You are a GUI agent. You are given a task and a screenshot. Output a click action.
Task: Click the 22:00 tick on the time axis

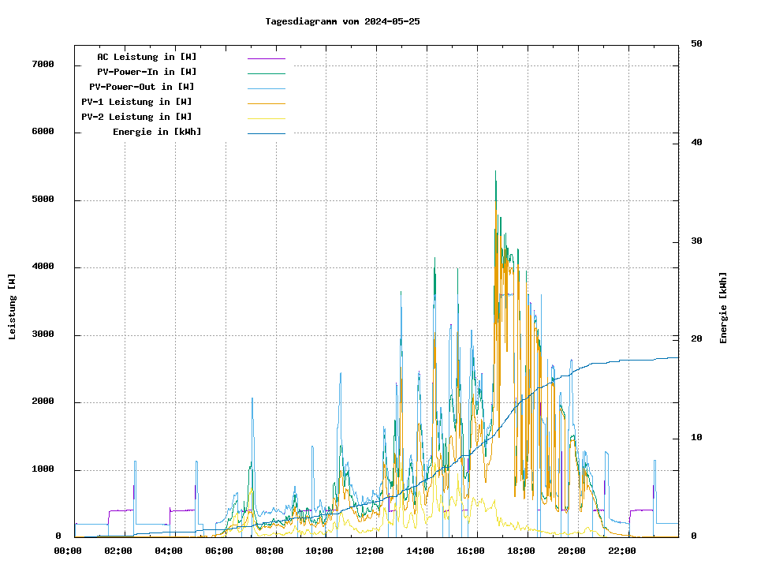pyautogui.click(x=621, y=551)
